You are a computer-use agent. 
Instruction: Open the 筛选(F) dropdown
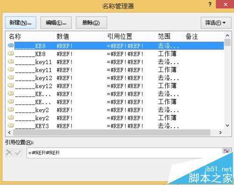pos(216,23)
